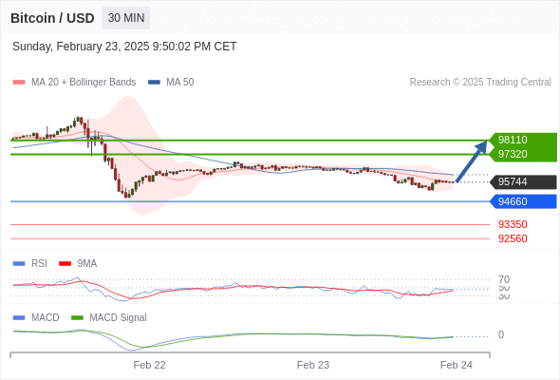The height and width of the screenshot is (380, 560).
Task: Click the MACD blue legend swatch
Action: (x=19, y=318)
